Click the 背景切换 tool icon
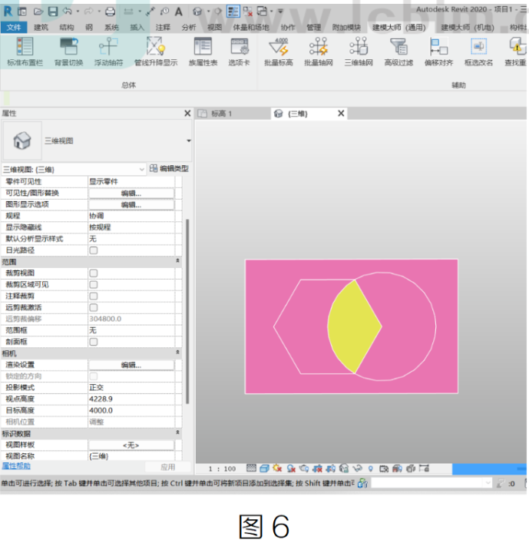 69,47
